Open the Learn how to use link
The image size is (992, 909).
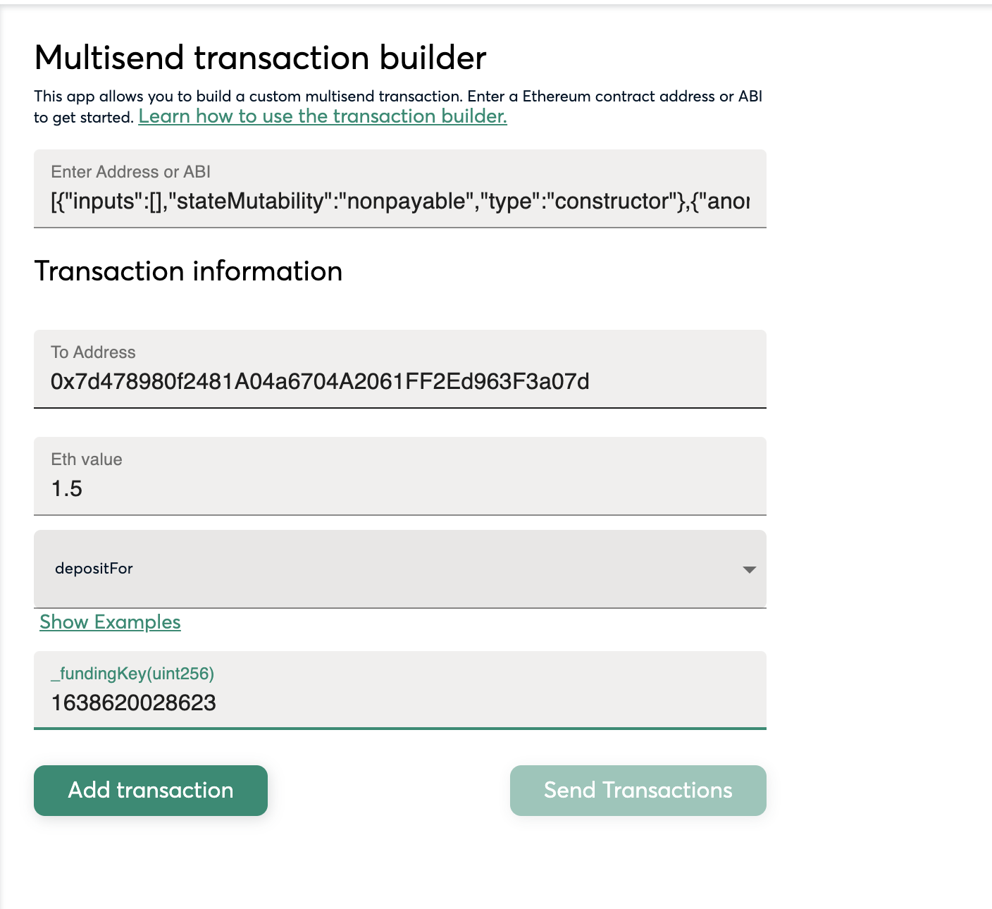323,116
